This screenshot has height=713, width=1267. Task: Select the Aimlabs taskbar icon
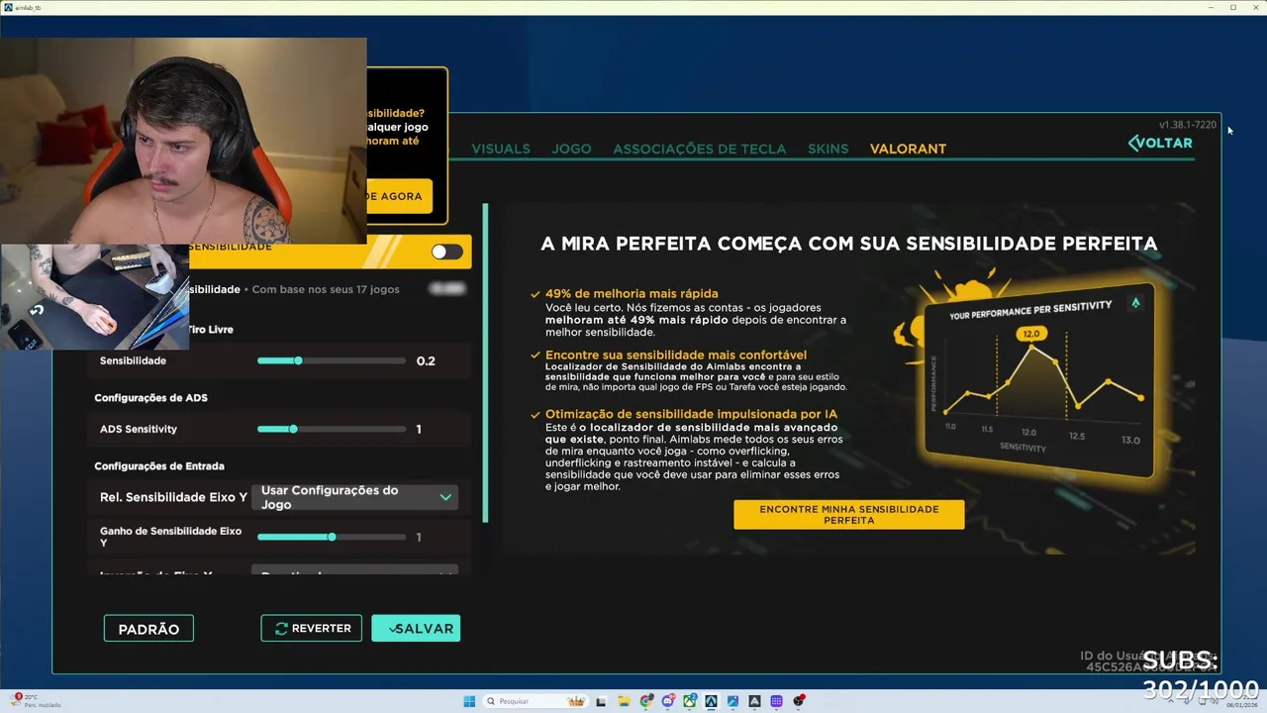[711, 701]
